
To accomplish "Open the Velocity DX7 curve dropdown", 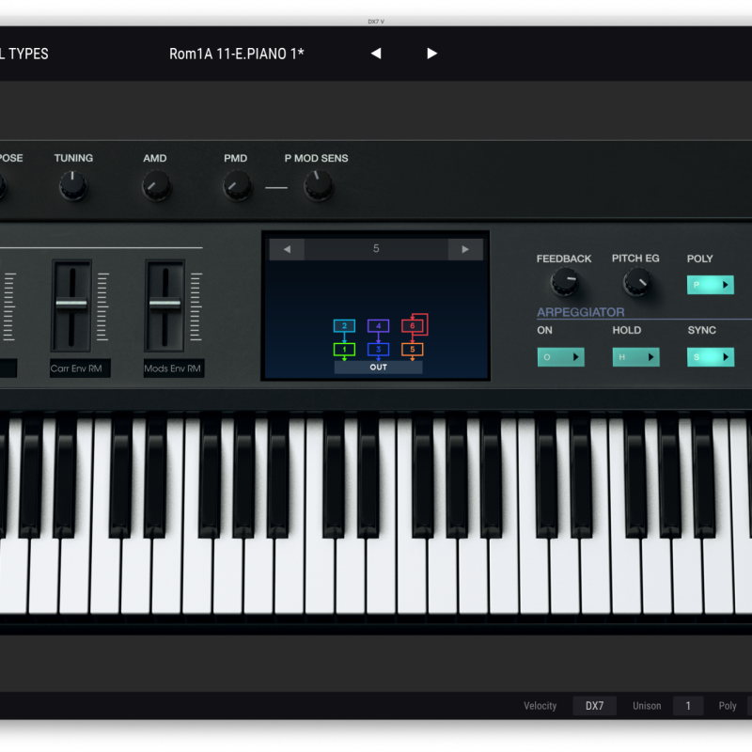I will 595,706.
